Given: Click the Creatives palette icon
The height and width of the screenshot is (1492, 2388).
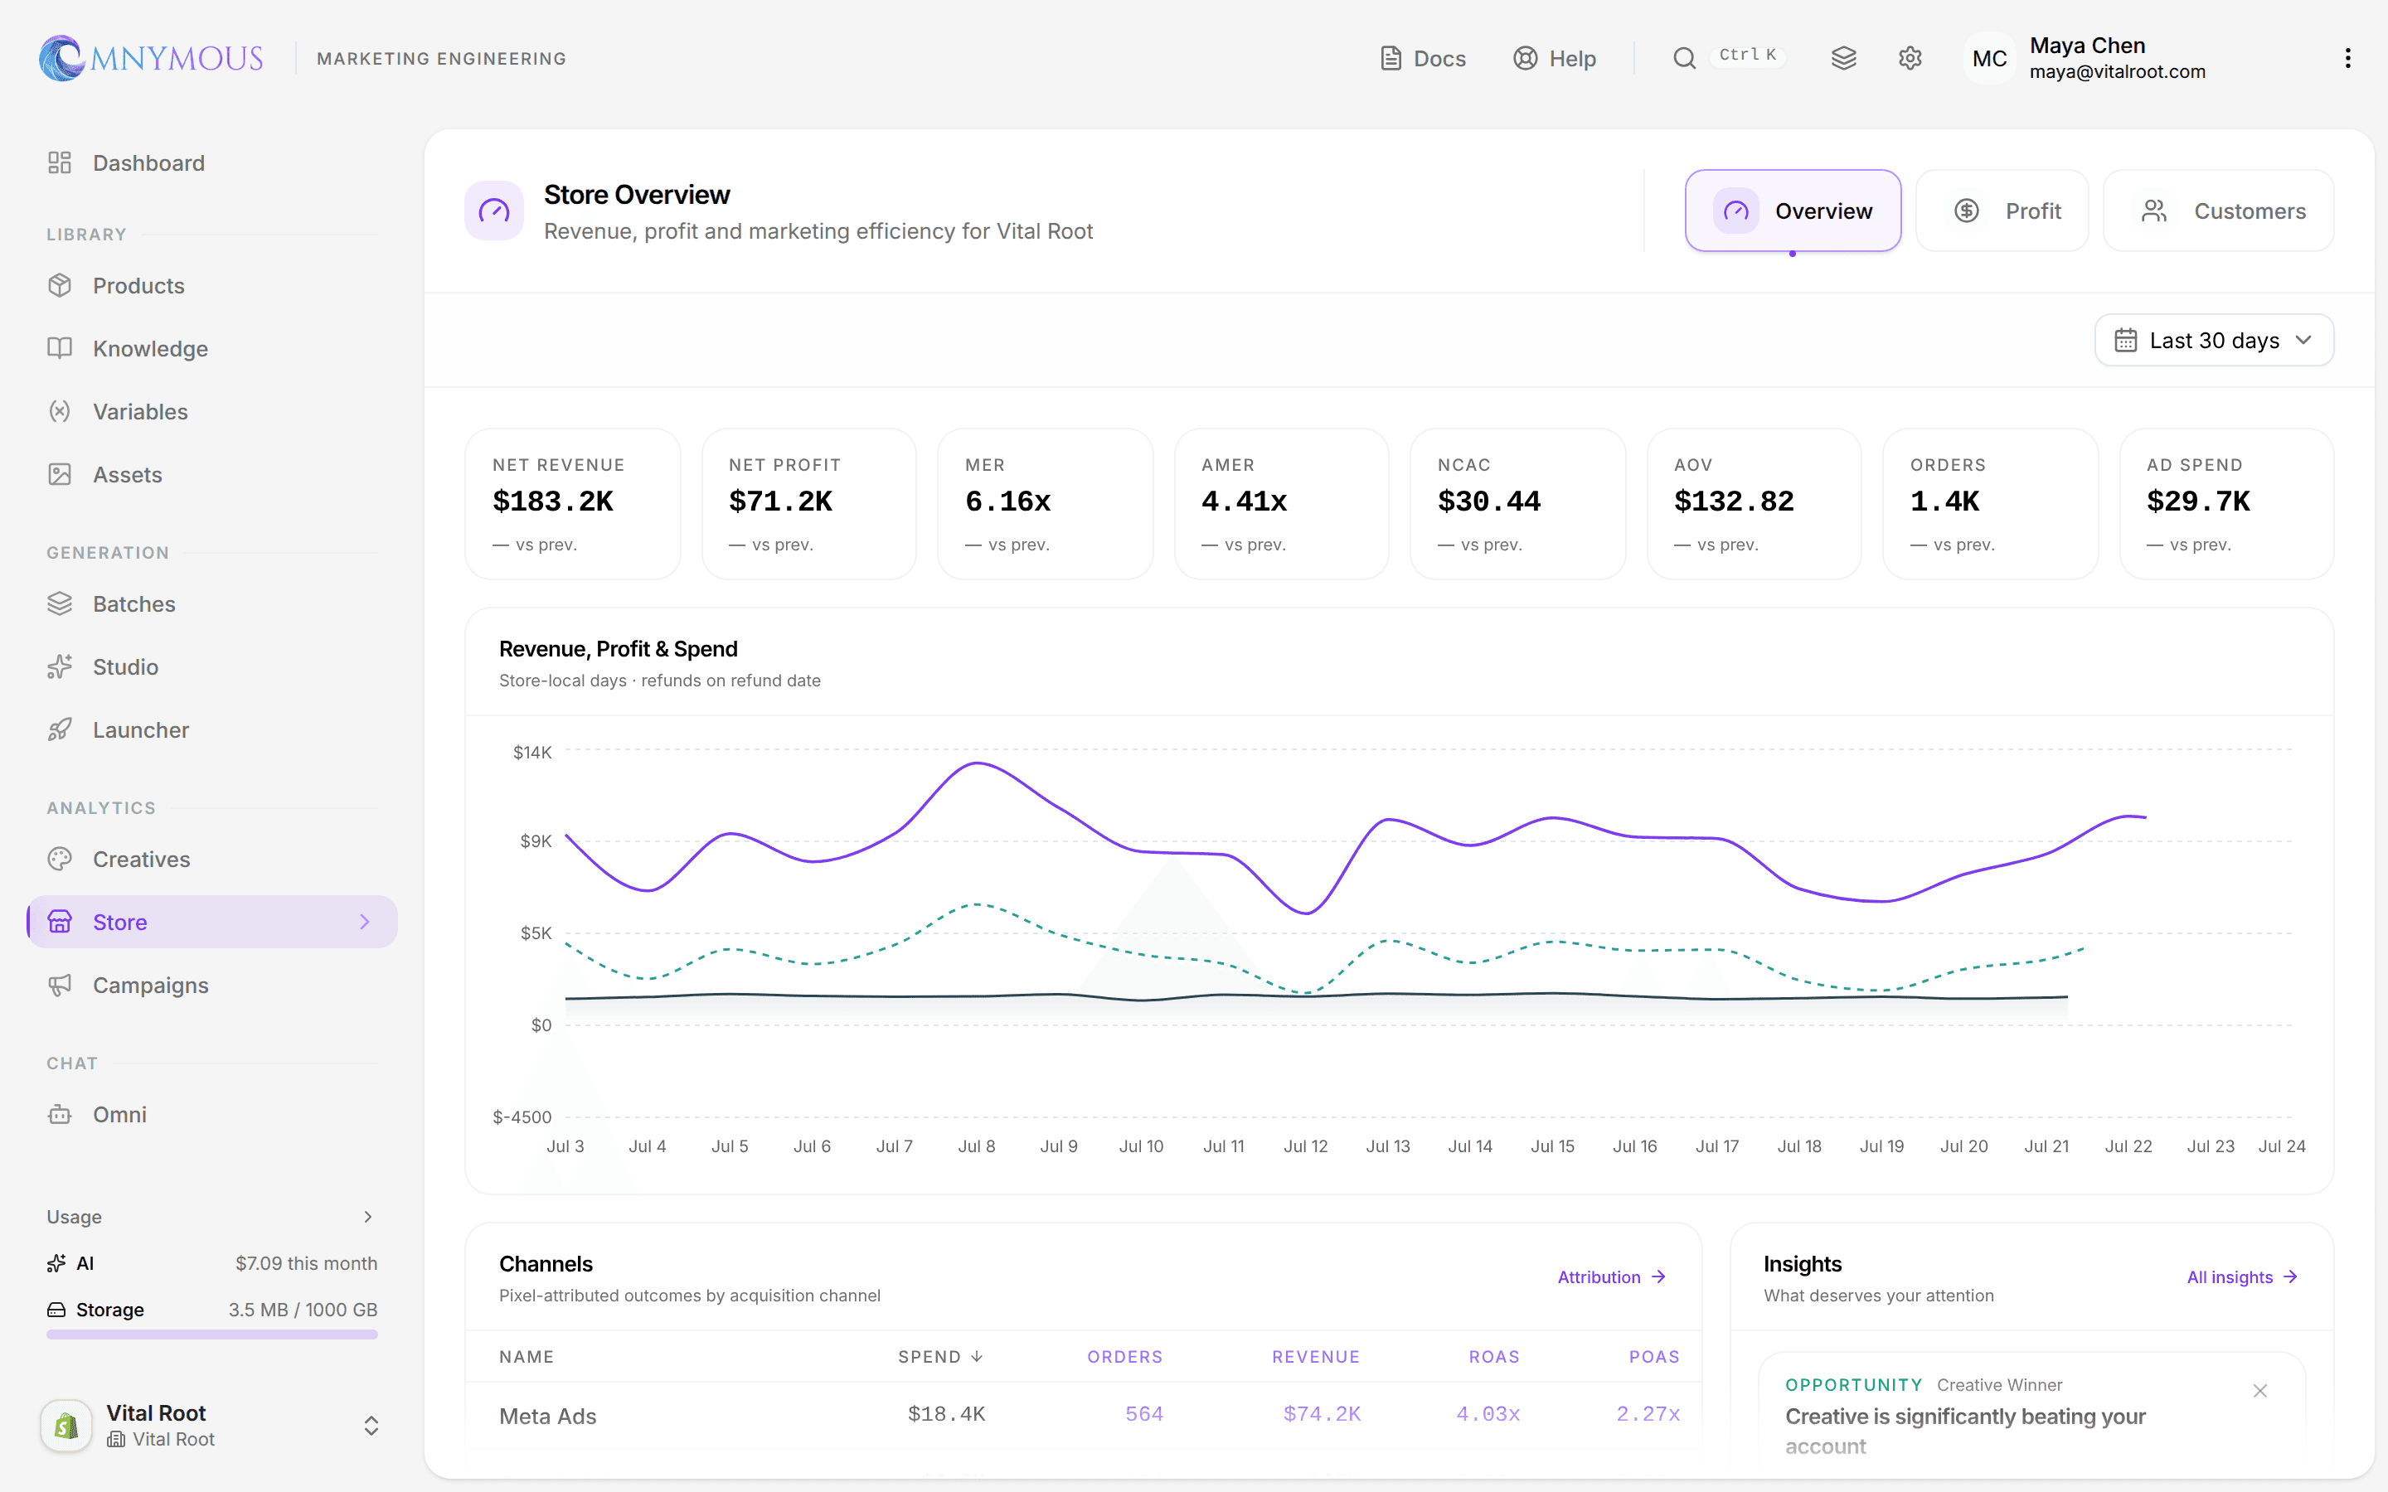Looking at the screenshot, I should click(x=61, y=860).
